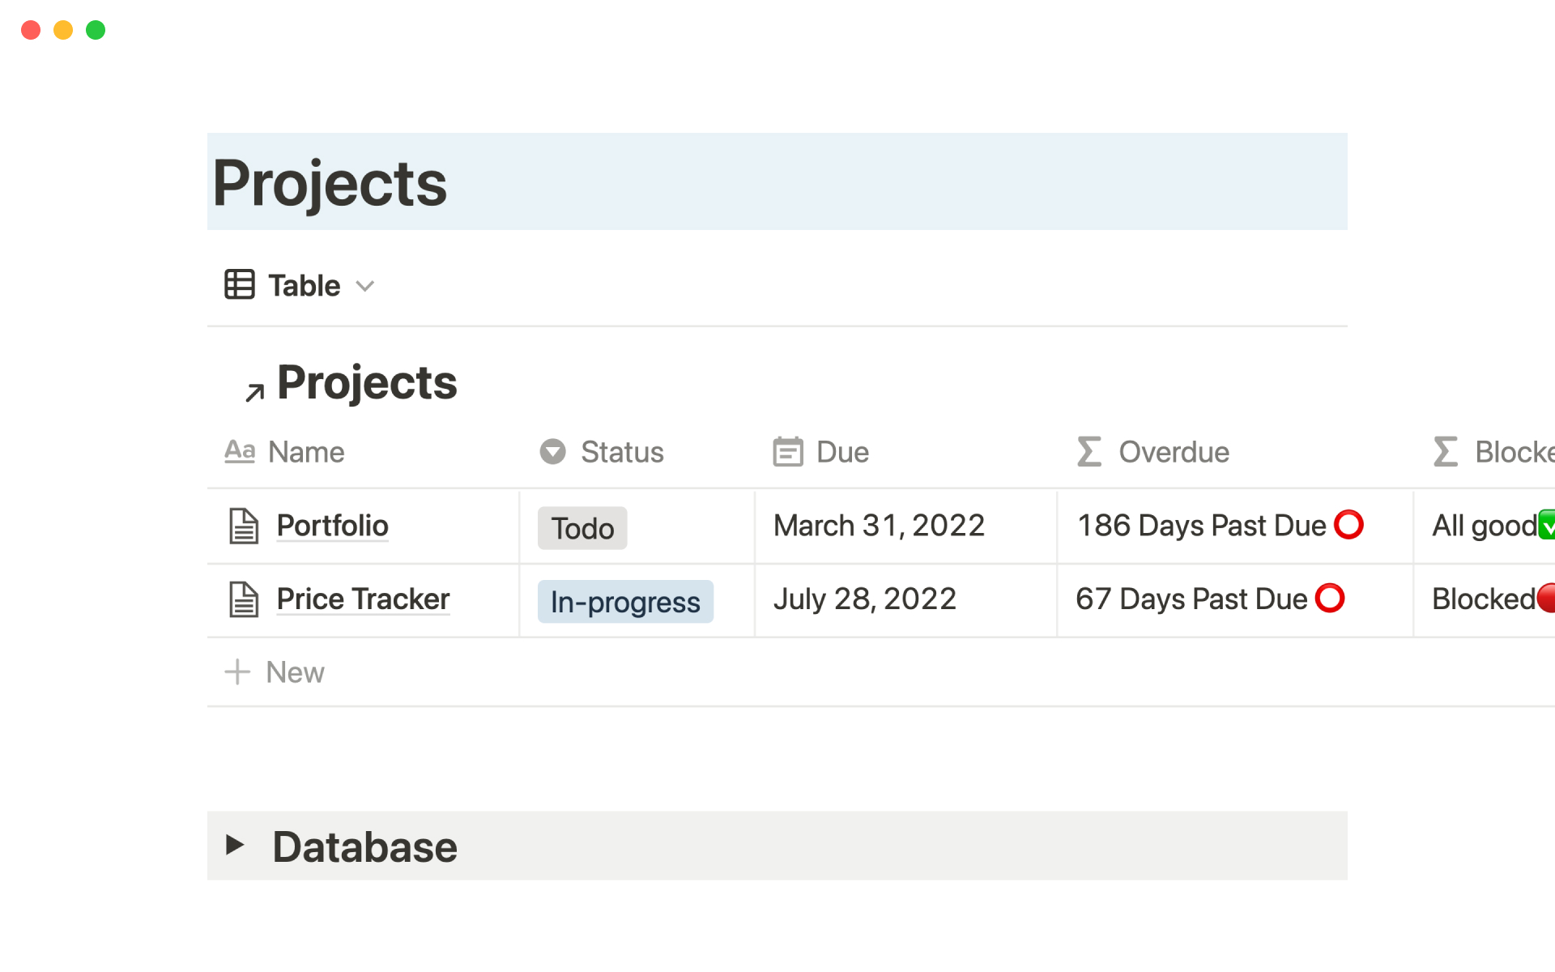The height and width of the screenshot is (972, 1555).
Task: Expand the Database toggle section
Action: pyautogui.click(x=235, y=845)
